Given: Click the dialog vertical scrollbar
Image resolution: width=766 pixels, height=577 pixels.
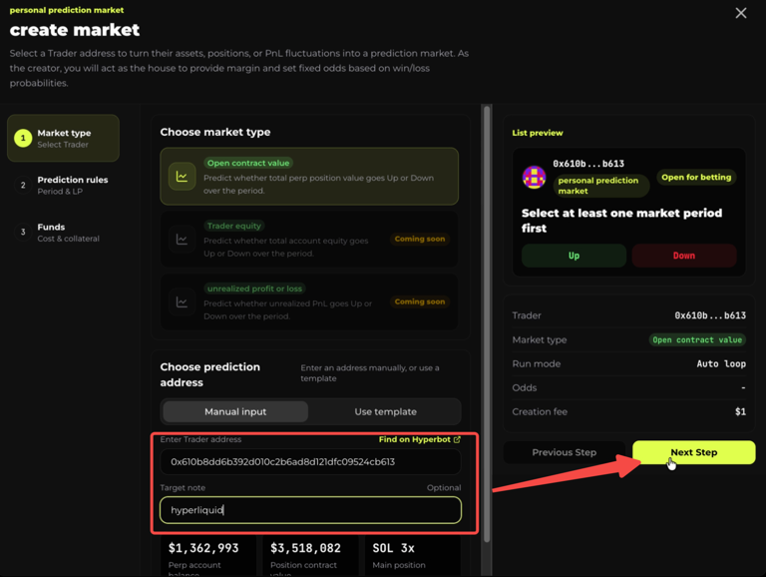Looking at the screenshot, I should 487,322.
